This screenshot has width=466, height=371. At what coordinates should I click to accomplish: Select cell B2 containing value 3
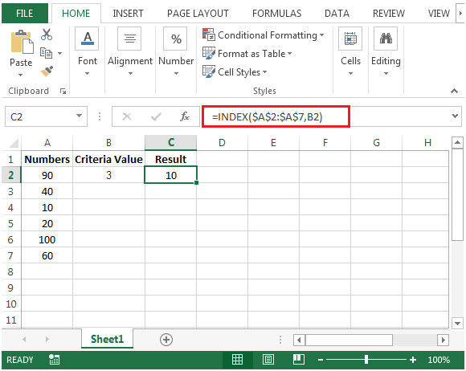click(108, 175)
